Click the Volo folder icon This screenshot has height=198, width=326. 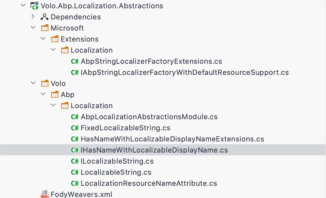[x=45, y=83]
